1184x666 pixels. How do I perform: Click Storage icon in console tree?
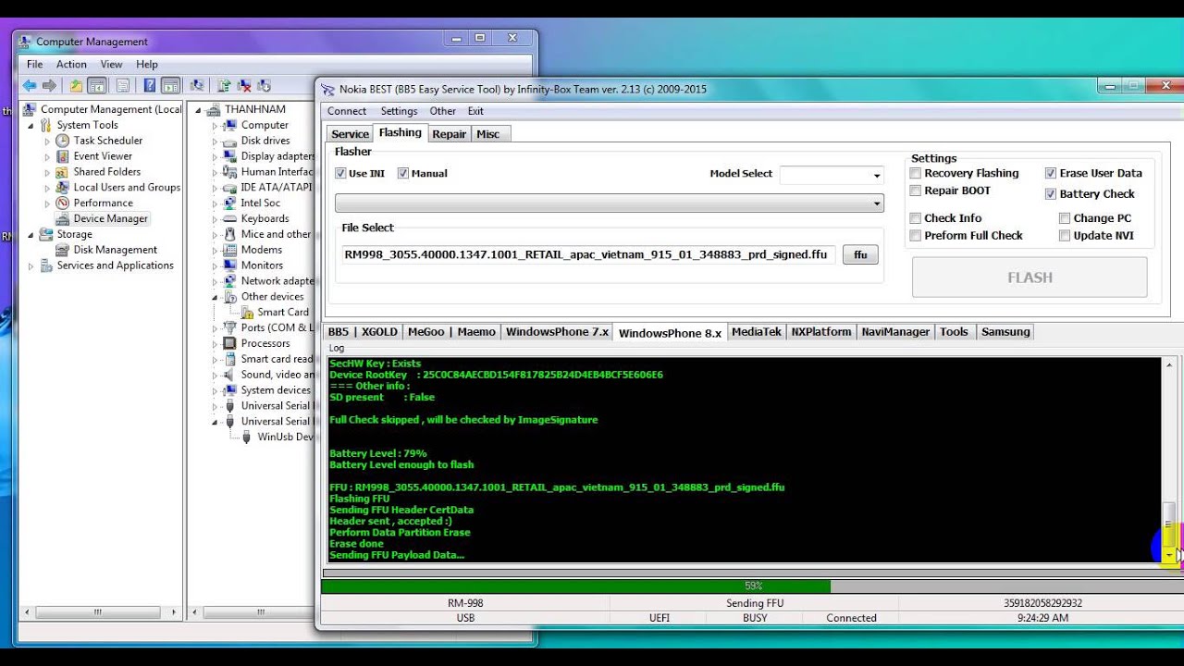46,234
